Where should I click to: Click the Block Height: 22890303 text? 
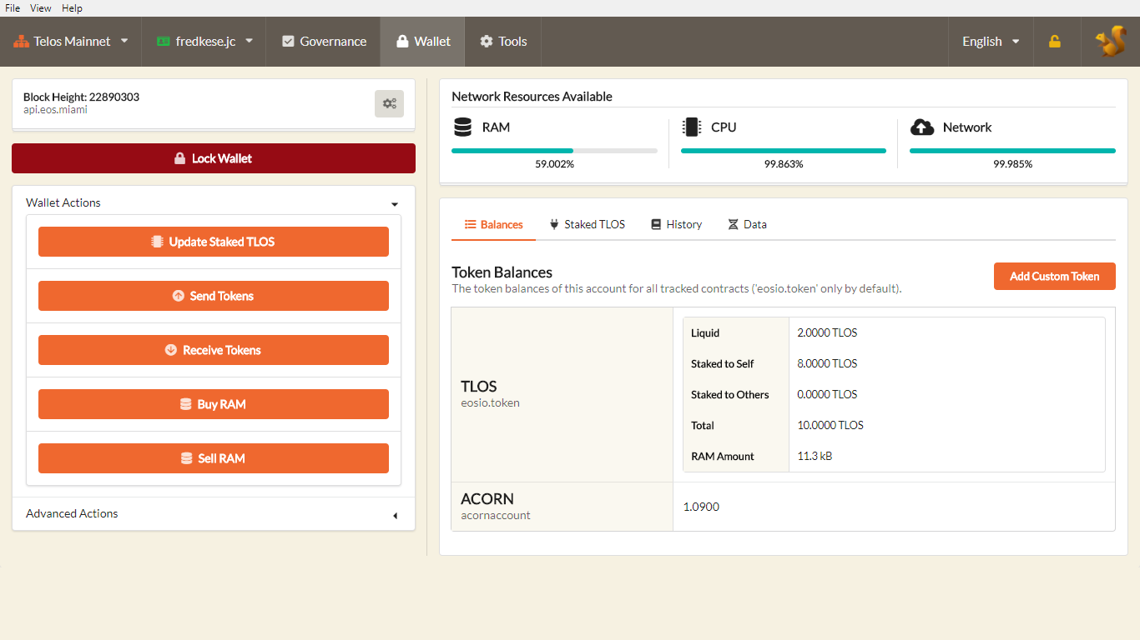[81, 97]
